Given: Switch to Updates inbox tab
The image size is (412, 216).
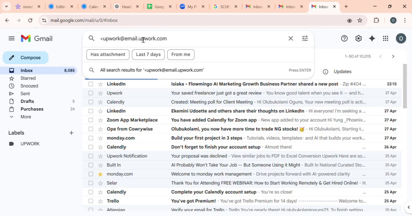Looking at the screenshot, I should click(x=342, y=72).
